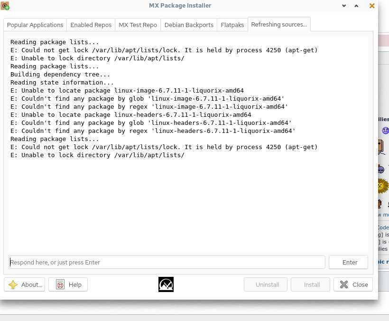Open the Enabled Repos tab
This screenshot has width=389, height=321.
click(91, 25)
